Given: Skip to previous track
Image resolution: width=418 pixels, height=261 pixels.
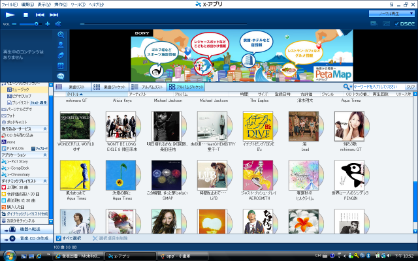Looking at the screenshot, I should point(40,15).
